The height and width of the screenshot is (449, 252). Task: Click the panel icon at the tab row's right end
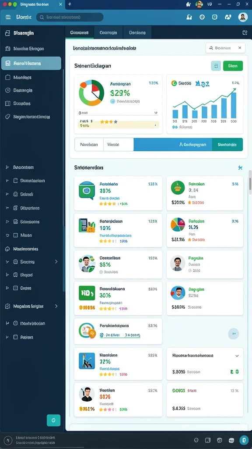click(x=245, y=32)
